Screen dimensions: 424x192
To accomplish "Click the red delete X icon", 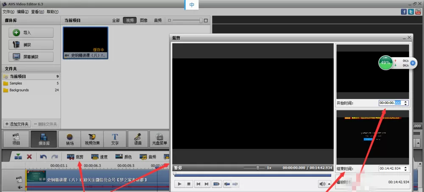I will 30,156.
